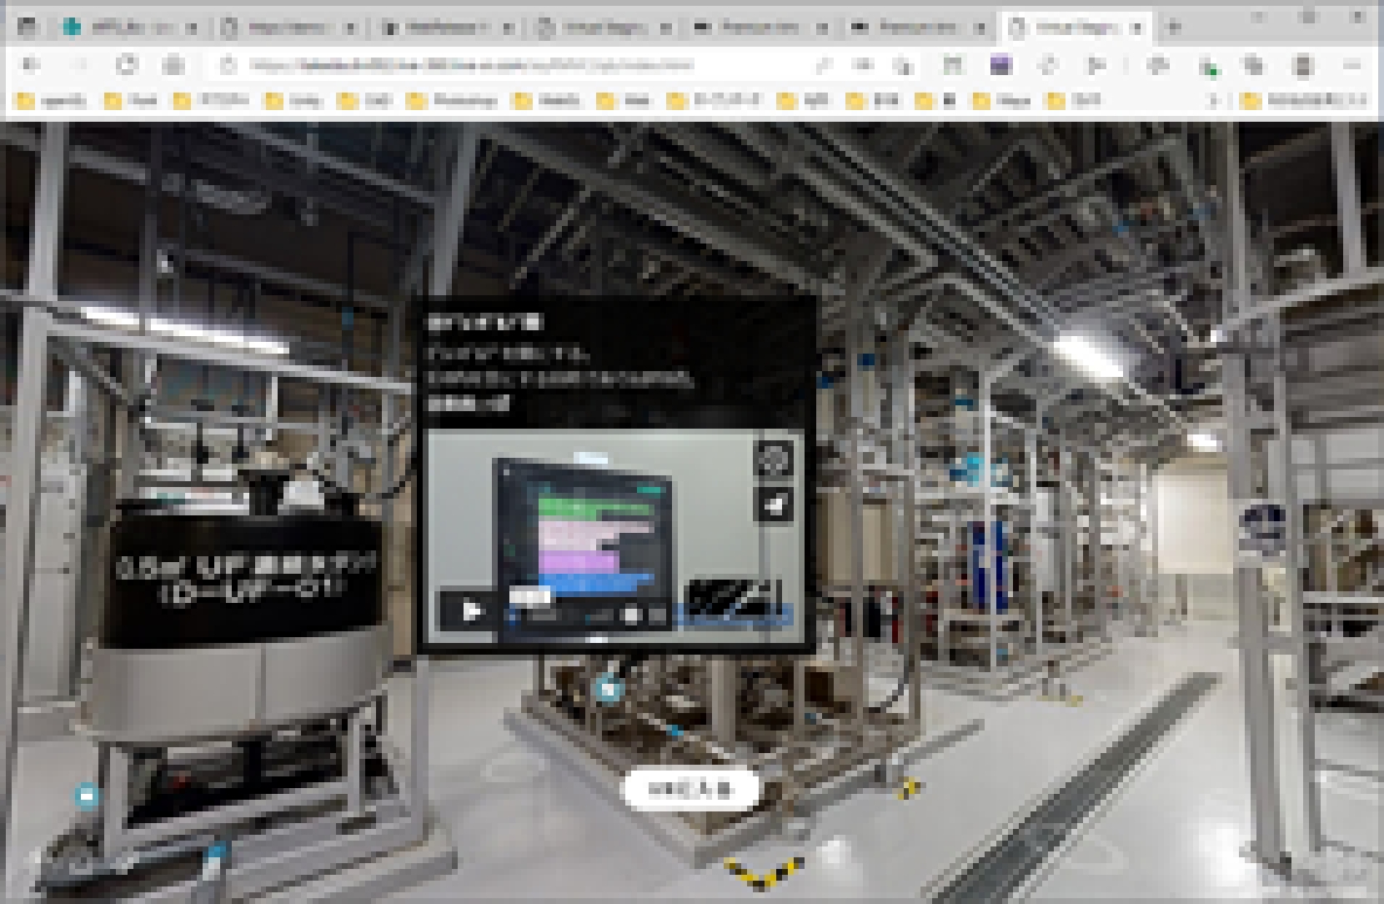This screenshot has width=1384, height=904.
Task: Open the Photoshop bookmarks folder
Action: 453,101
